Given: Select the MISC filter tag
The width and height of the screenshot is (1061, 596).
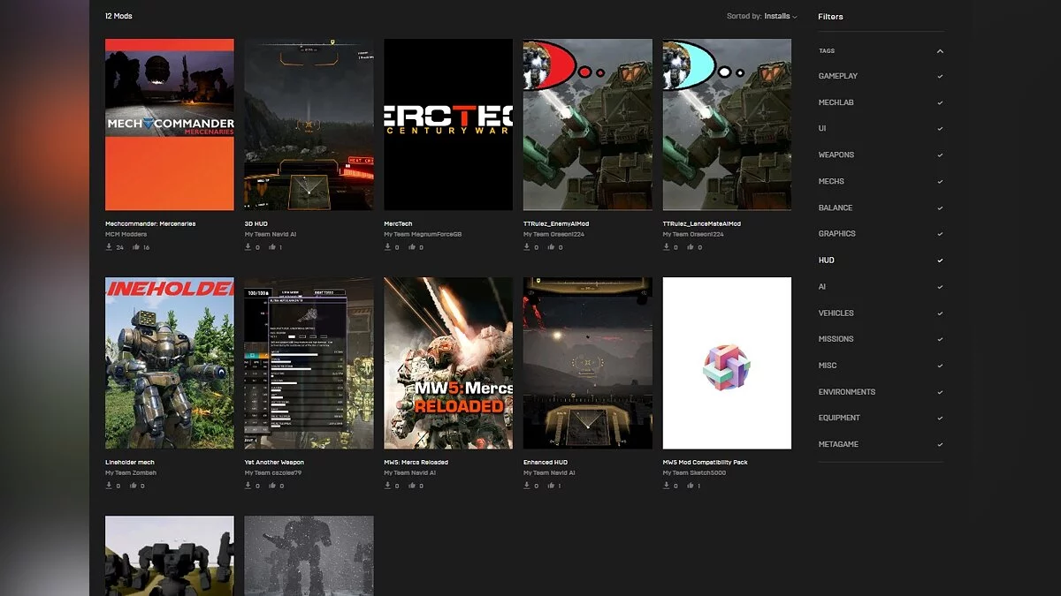Looking at the screenshot, I should (x=828, y=366).
